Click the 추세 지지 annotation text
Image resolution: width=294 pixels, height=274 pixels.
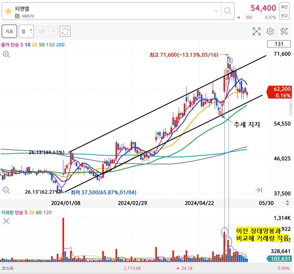tap(247, 124)
